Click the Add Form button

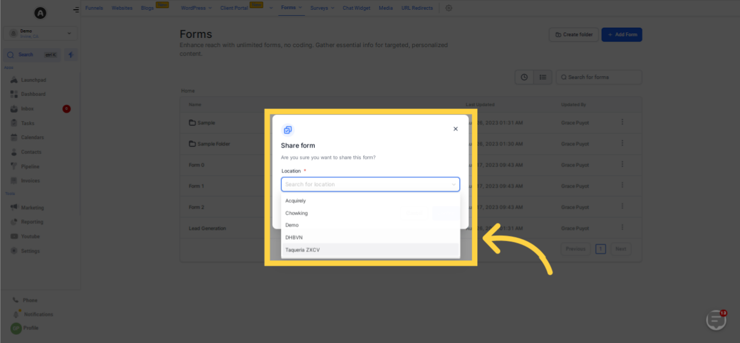point(622,35)
